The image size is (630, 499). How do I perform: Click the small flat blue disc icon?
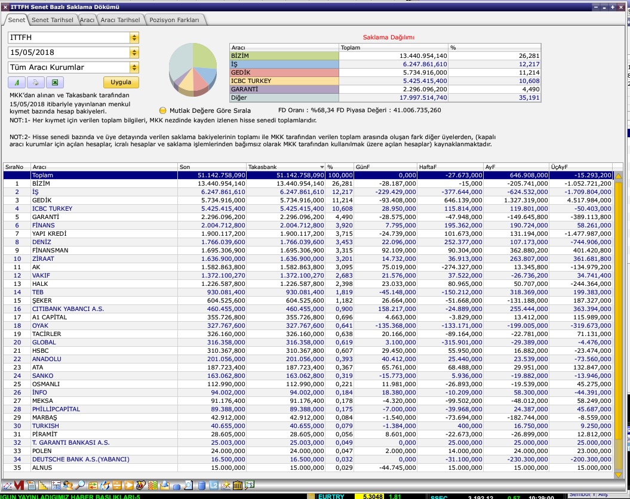tap(177, 486)
